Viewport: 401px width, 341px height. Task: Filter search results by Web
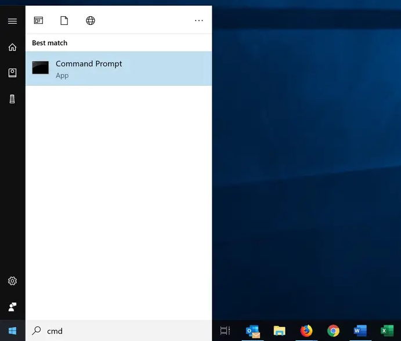[91, 21]
